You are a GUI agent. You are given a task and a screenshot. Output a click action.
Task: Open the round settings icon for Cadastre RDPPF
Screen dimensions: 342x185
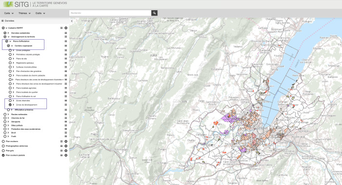[66, 28]
